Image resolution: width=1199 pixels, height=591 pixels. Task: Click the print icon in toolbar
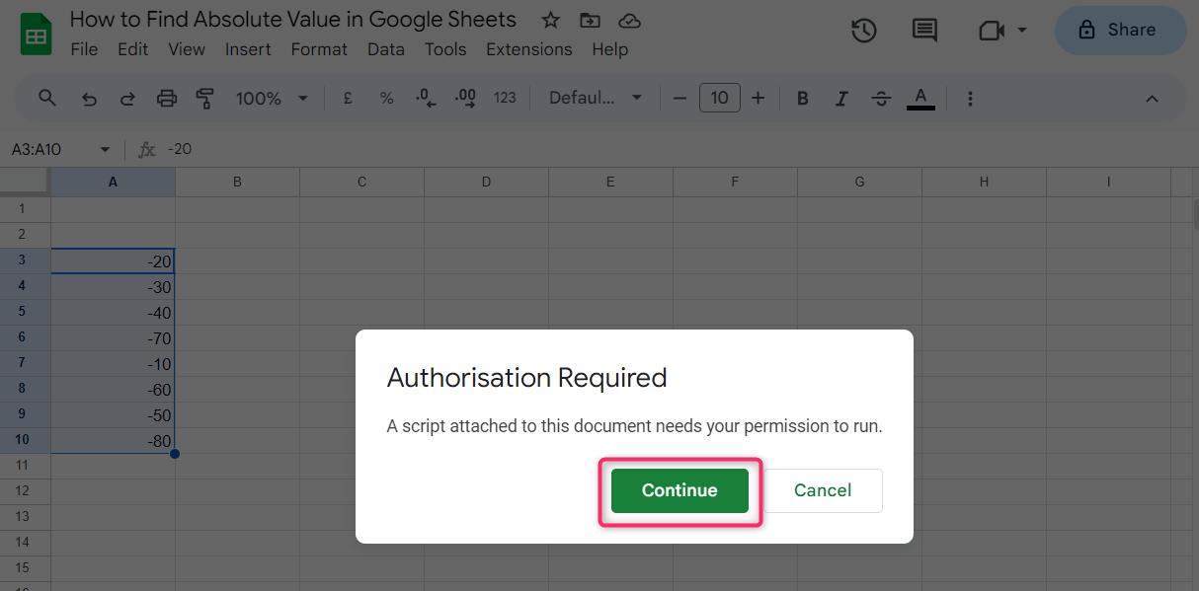click(167, 98)
